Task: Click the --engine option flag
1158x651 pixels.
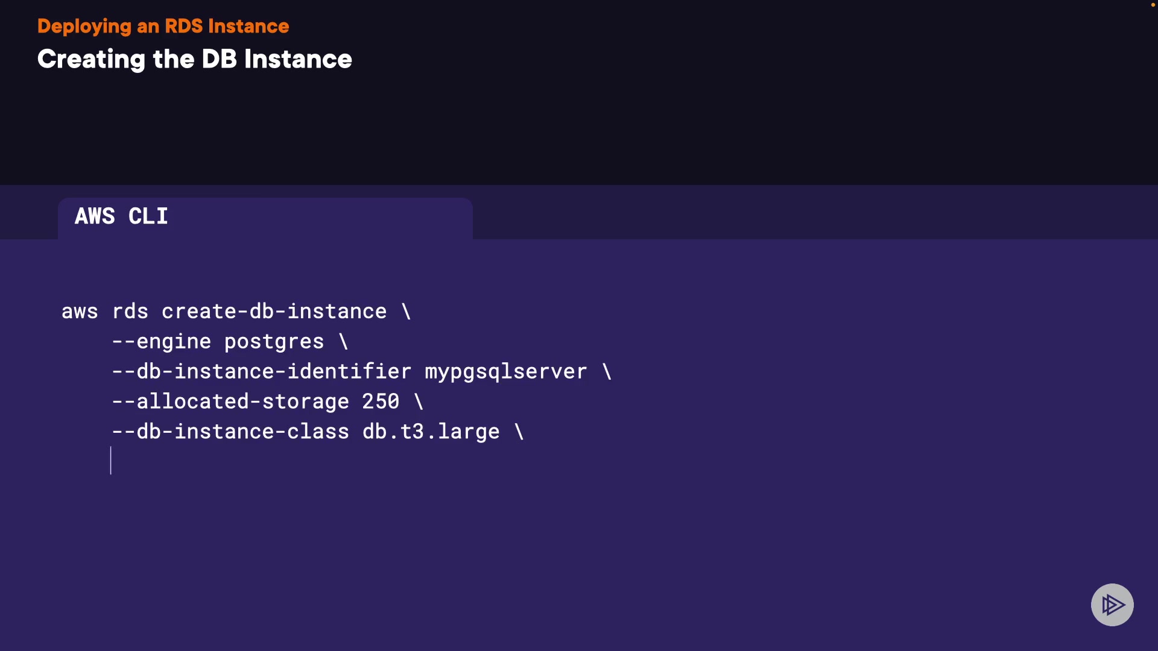Action: tap(162, 342)
